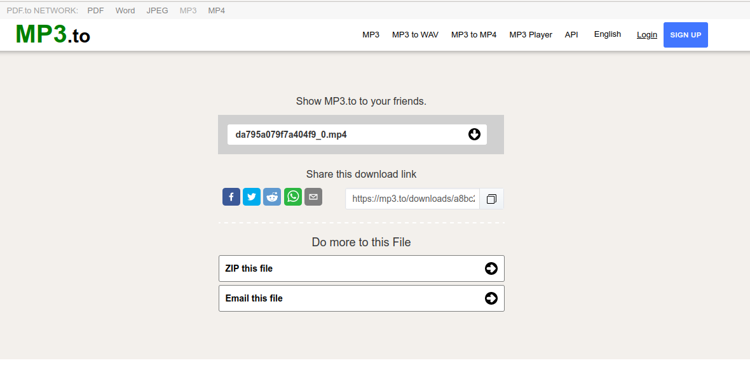The width and height of the screenshot is (750, 384).
Task: Open the MP4 network link
Action: (x=216, y=11)
